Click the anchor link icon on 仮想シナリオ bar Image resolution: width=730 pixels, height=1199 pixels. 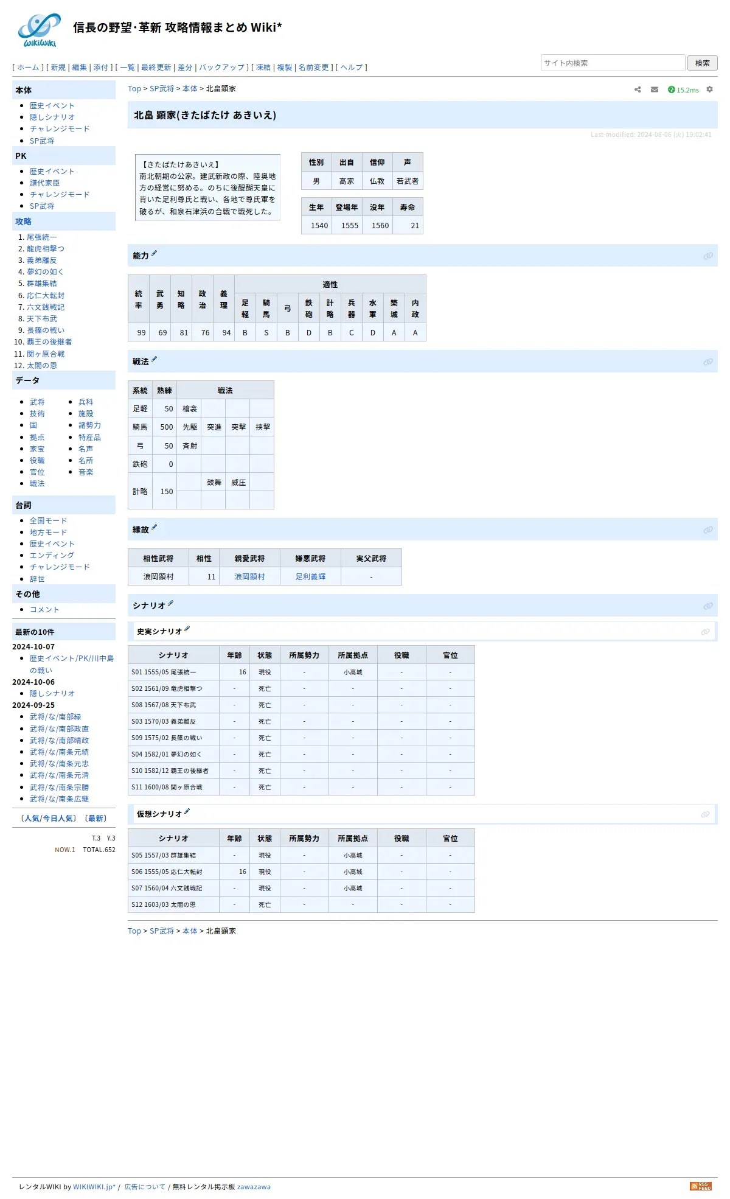click(x=705, y=814)
